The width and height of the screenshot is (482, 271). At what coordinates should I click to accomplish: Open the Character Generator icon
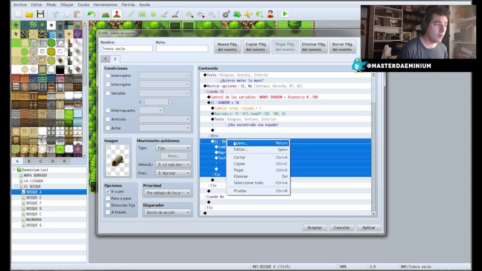pyautogui.click(x=270, y=14)
